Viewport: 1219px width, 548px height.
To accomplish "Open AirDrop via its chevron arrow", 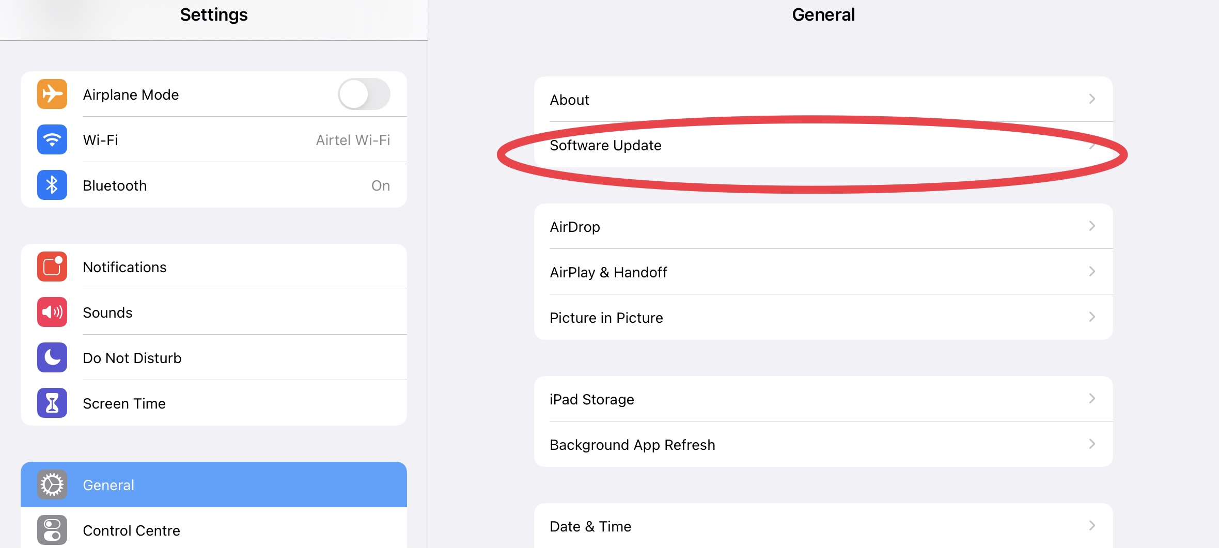I will (x=1092, y=226).
